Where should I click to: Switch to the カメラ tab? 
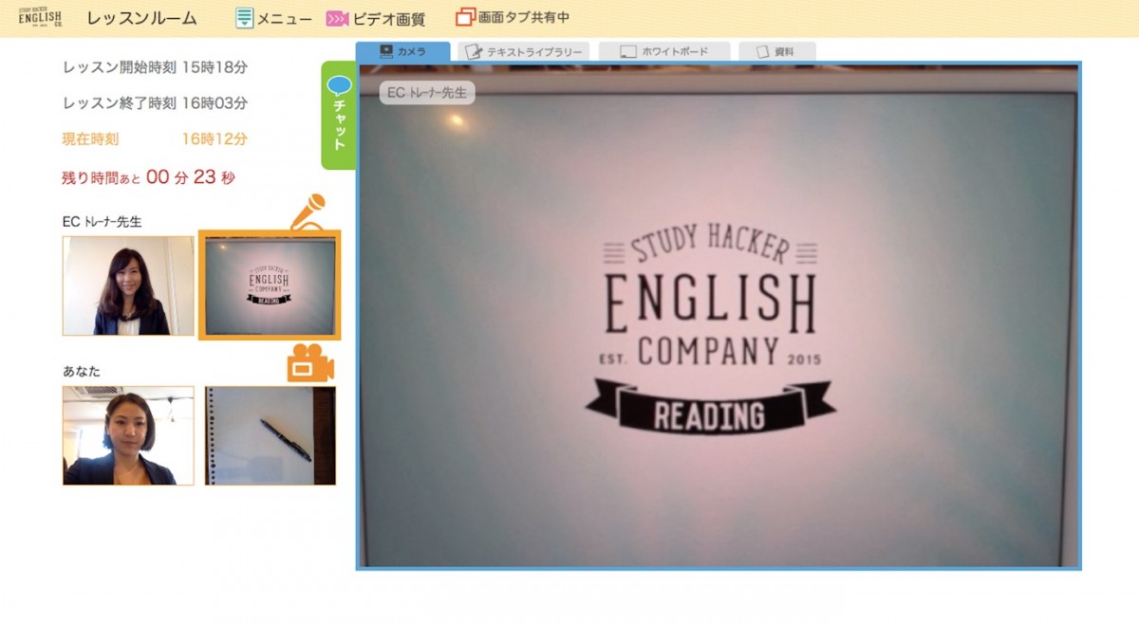click(x=402, y=52)
